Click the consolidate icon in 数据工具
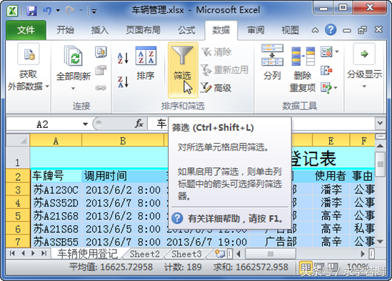392x281 pixels. click(326, 70)
